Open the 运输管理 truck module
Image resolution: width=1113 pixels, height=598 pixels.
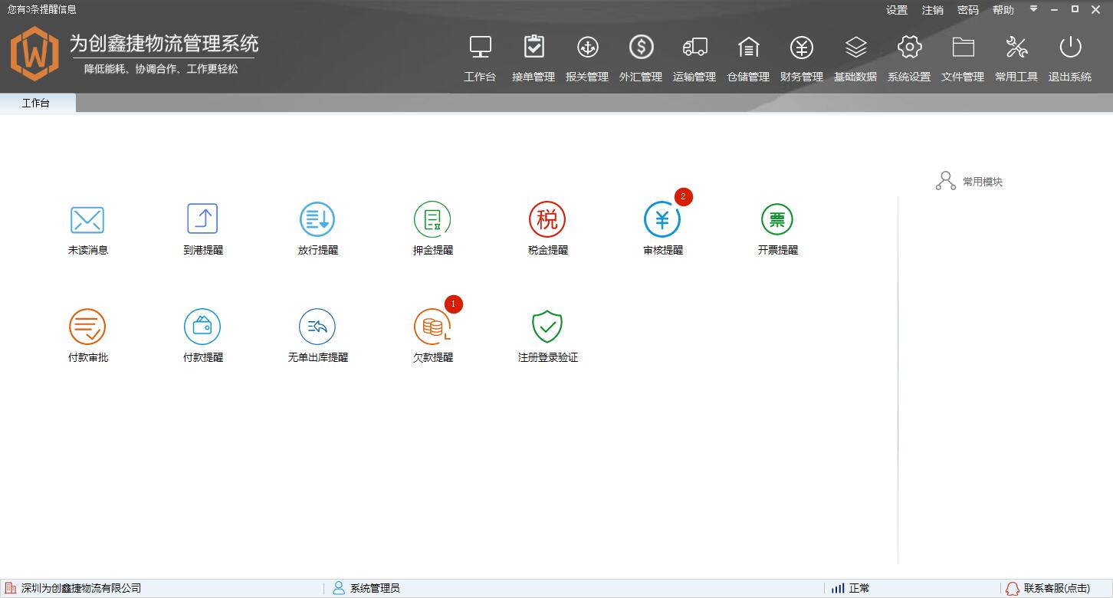click(x=694, y=58)
